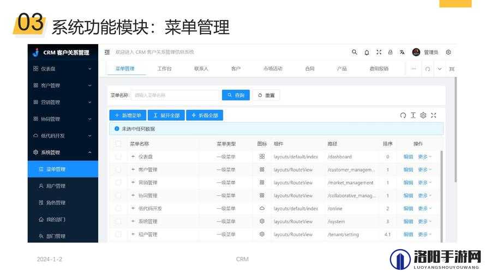Expand 仪表盘 sidebar menu chevron
485x272 pixels.
click(89, 69)
